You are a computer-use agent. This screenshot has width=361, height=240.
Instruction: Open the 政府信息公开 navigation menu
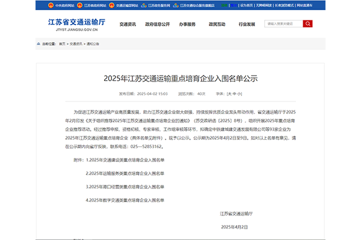click(157, 25)
